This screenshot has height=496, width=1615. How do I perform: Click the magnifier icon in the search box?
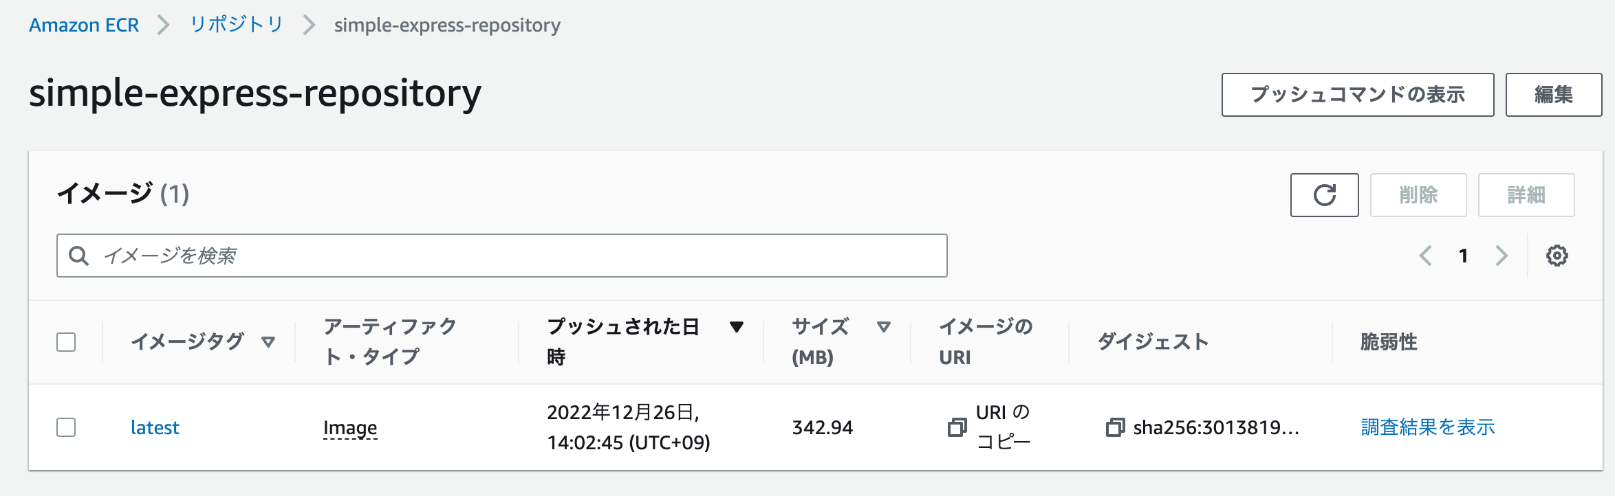point(80,255)
